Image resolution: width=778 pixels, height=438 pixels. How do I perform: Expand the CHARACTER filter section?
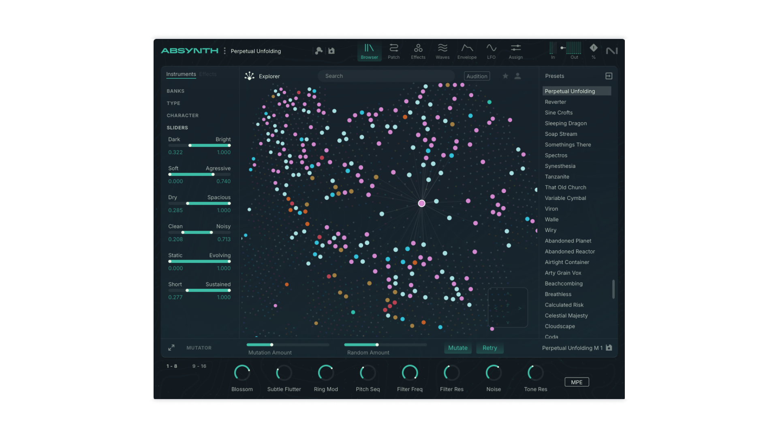pyautogui.click(x=182, y=116)
